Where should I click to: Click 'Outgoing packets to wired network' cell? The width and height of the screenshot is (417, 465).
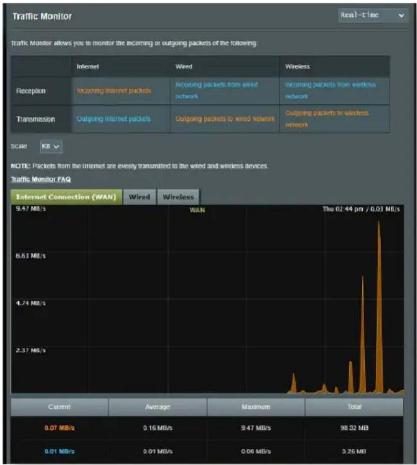225,119
